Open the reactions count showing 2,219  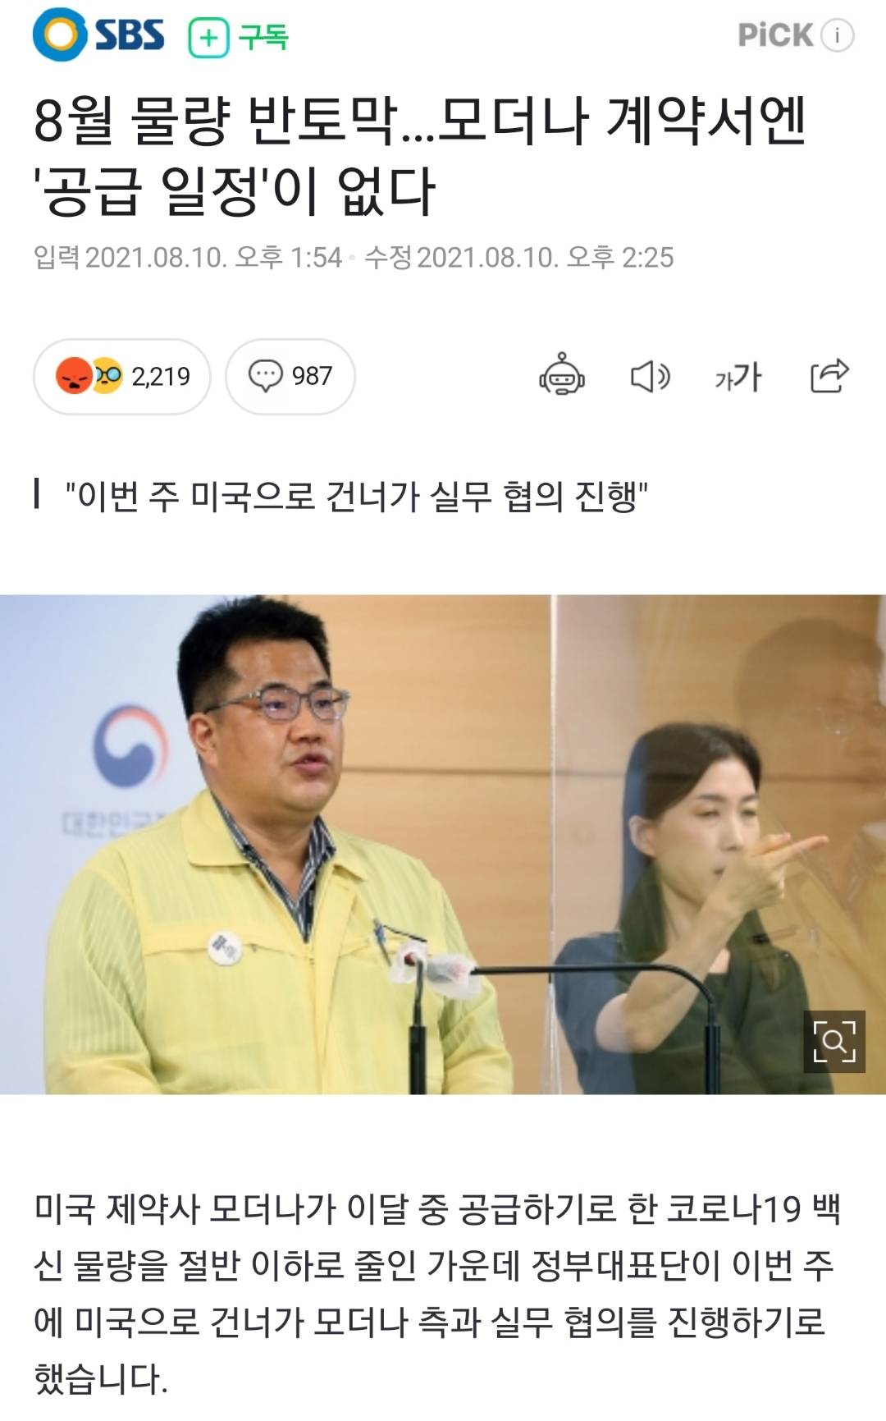pyautogui.click(x=122, y=376)
